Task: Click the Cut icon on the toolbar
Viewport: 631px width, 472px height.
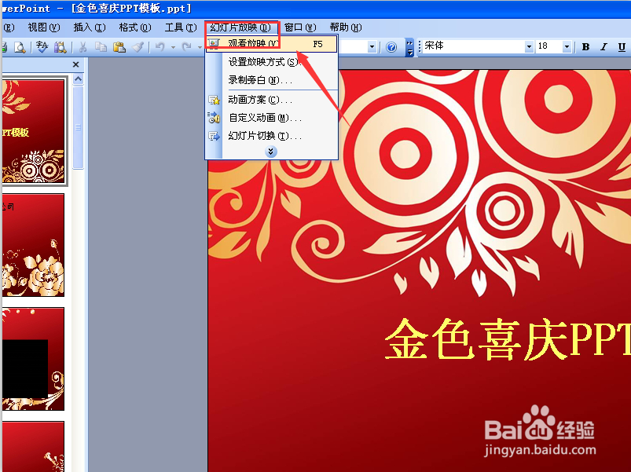Action: click(x=83, y=46)
